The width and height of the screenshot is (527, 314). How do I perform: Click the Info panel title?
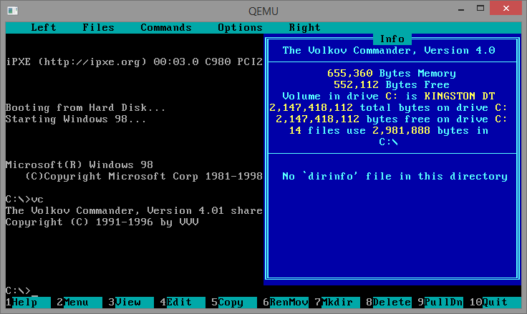(x=392, y=39)
